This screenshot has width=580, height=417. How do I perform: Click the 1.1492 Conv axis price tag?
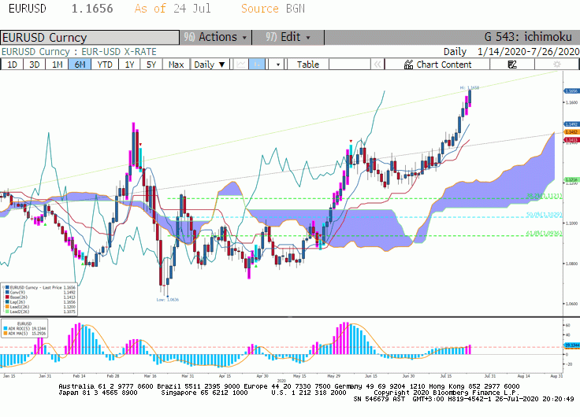tap(571, 124)
